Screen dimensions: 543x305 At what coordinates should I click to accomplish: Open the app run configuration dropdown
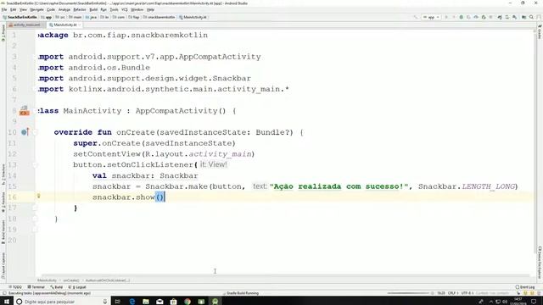[431, 17]
